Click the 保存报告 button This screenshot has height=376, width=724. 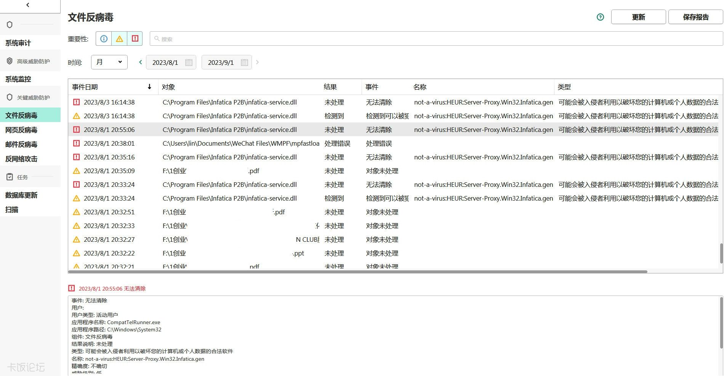(x=695, y=17)
